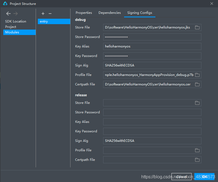The height and width of the screenshot is (182, 218).
Task: Click the release section heading
Action: coord(81,95)
